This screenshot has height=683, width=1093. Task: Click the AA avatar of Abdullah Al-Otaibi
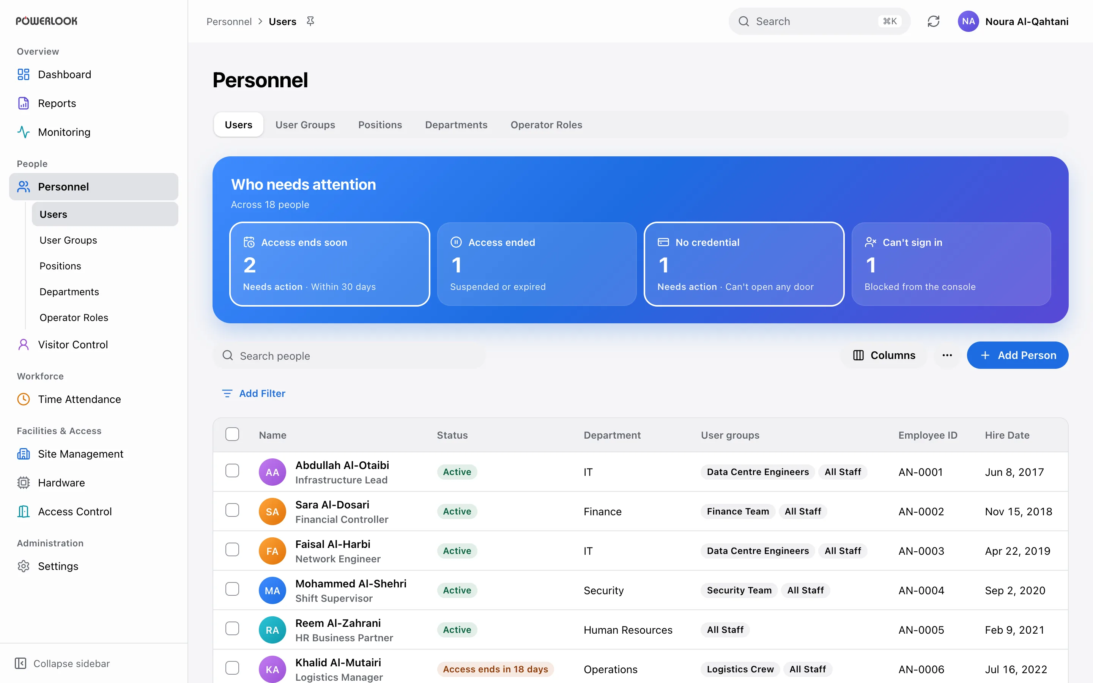pos(272,472)
